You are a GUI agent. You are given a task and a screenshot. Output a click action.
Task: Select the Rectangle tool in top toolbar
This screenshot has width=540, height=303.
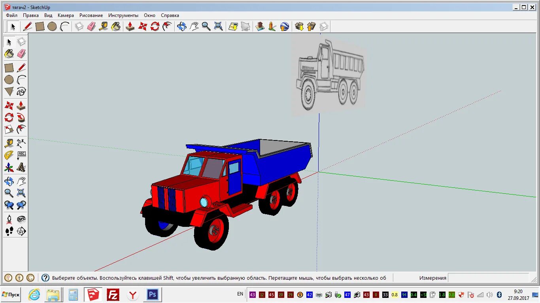point(40,26)
